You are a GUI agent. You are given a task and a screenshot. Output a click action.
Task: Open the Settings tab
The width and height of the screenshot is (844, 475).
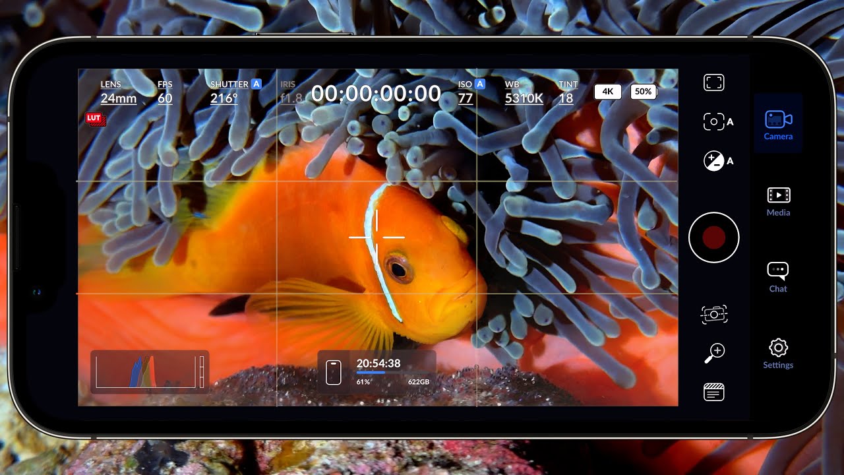coord(778,354)
